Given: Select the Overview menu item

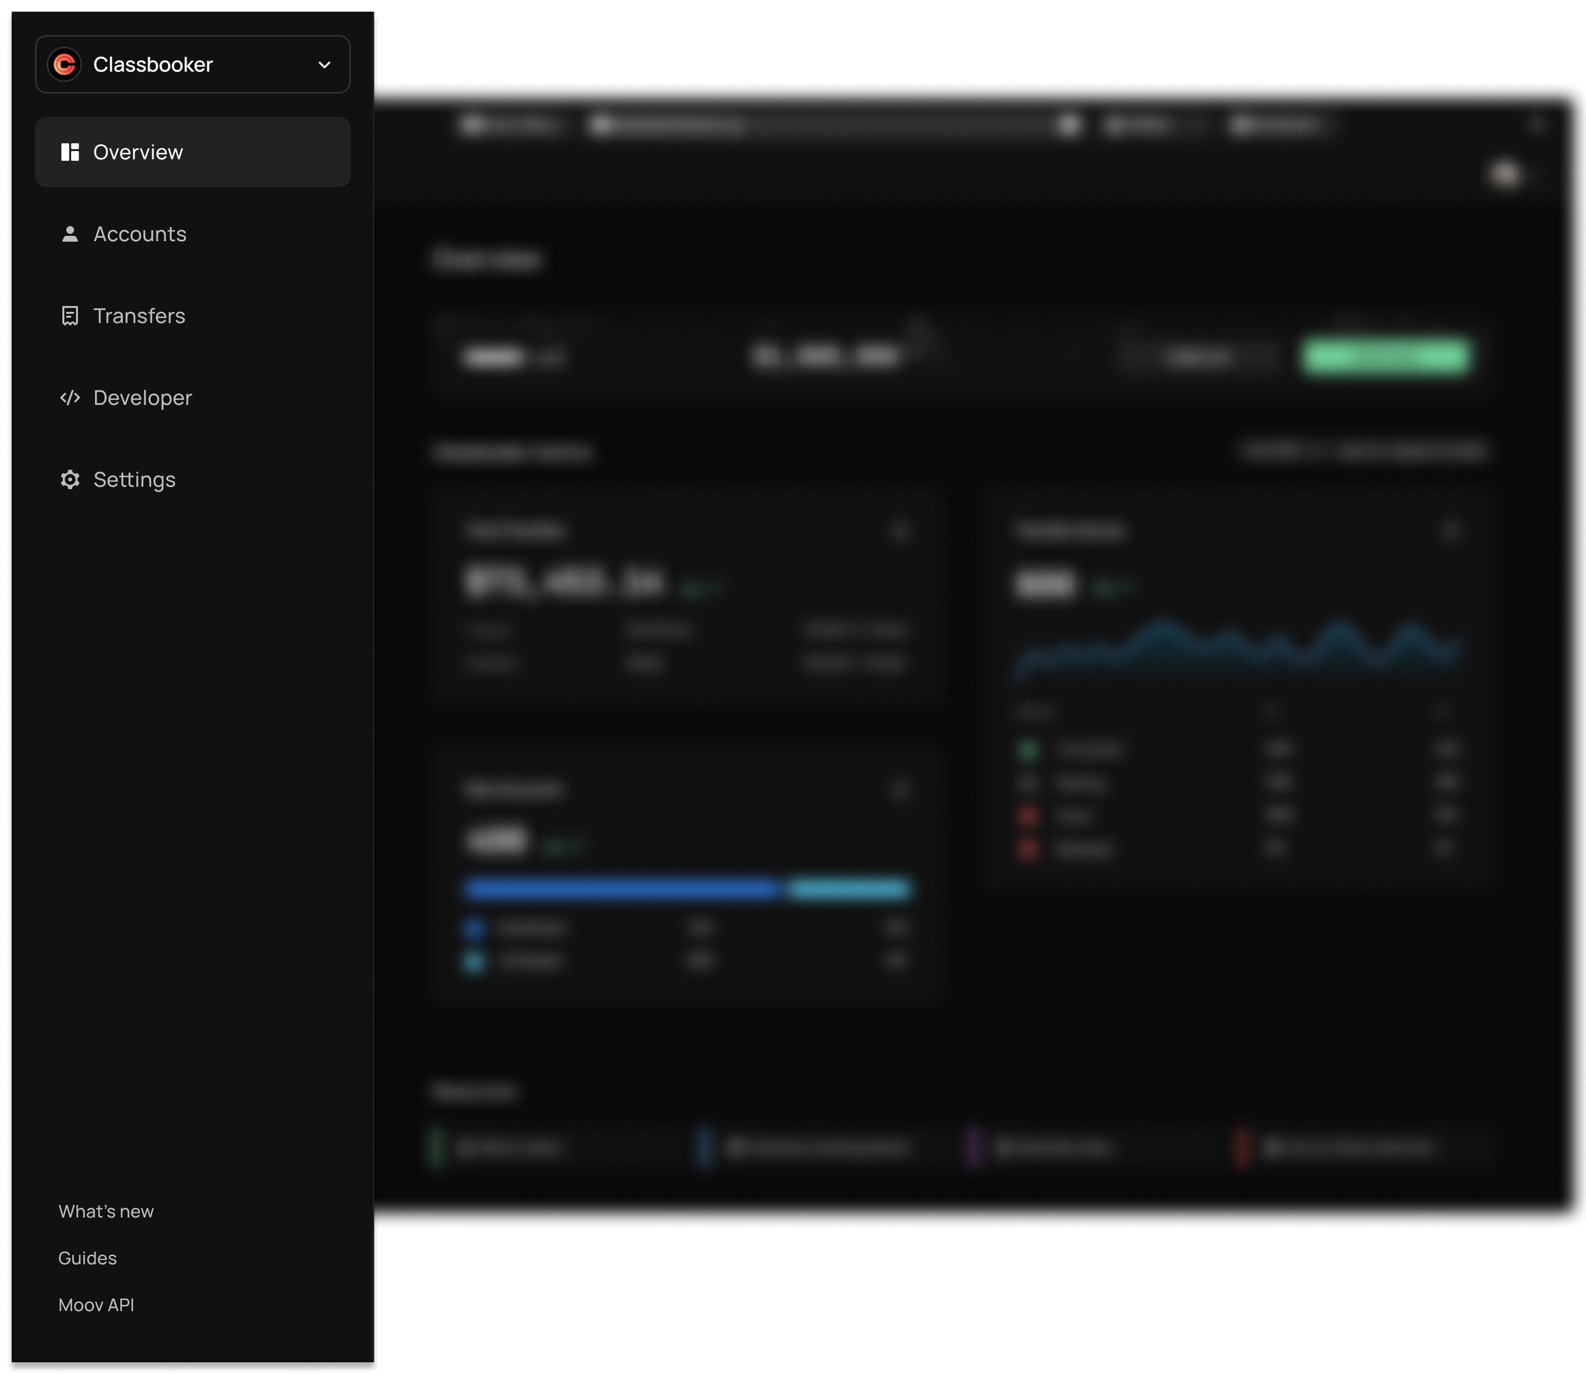Looking at the screenshot, I should coord(138,152).
